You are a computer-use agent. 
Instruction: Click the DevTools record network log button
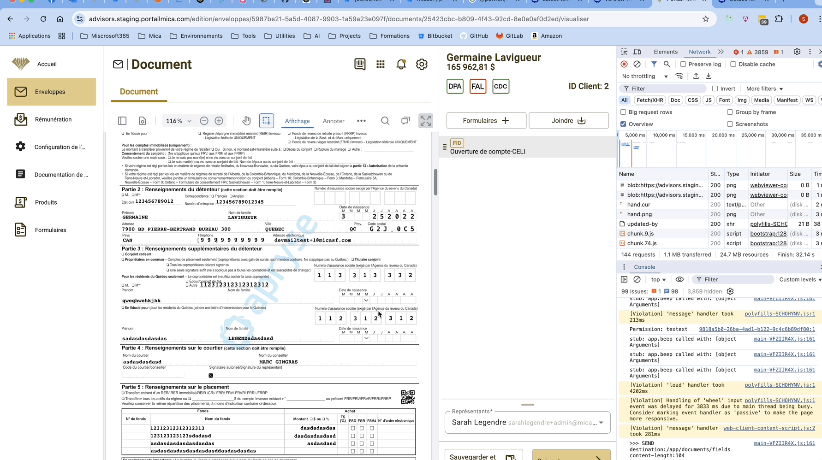[624, 64]
